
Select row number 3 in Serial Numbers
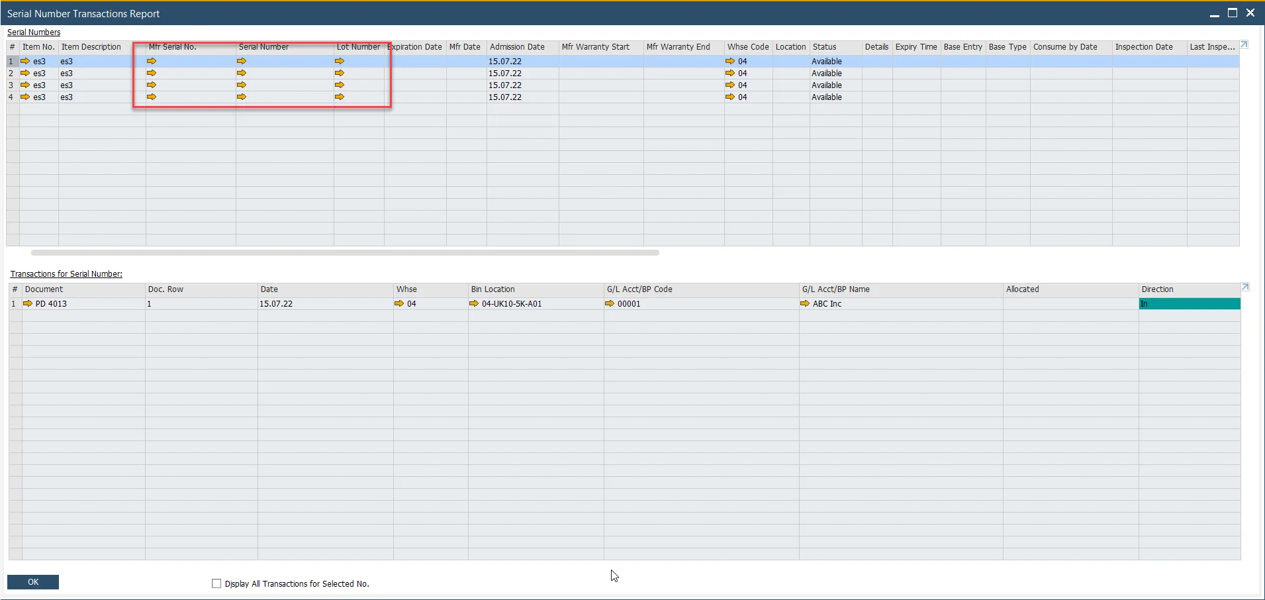click(11, 85)
